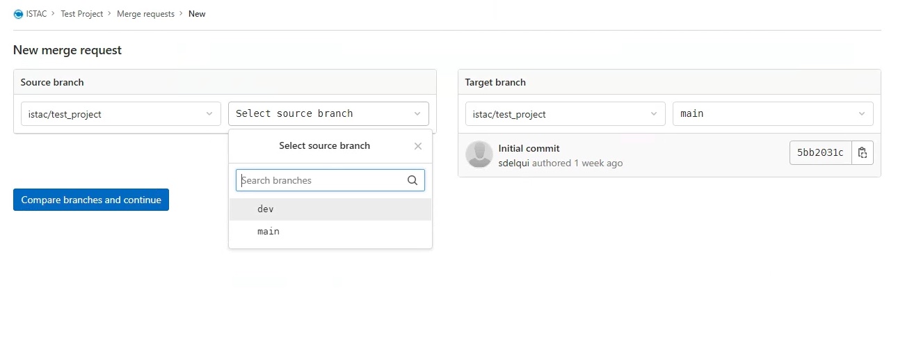
Task: Copy commit SHA with clipboard icon
Action: (x=863, y=153)
